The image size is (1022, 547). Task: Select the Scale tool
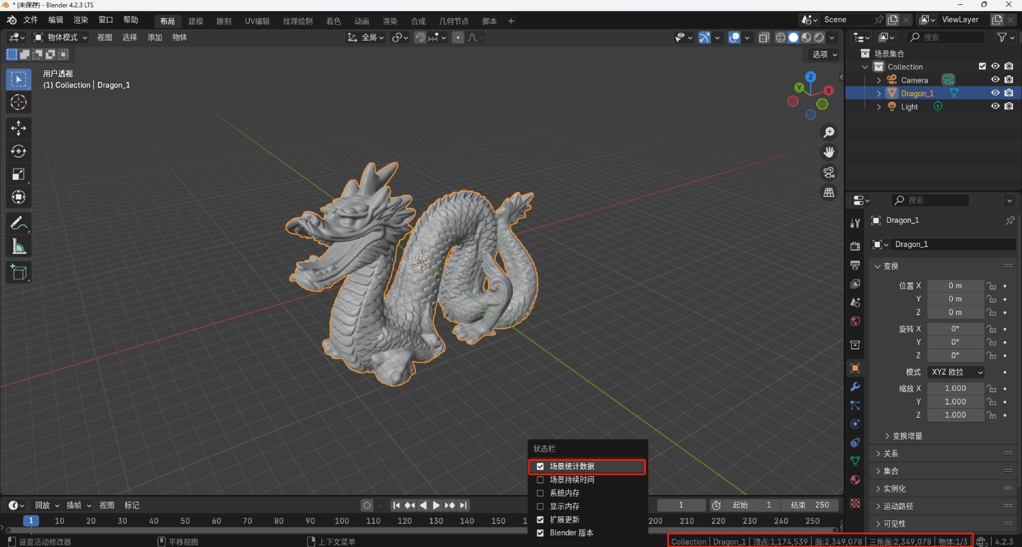pyautogui.click(x=18, y=175)
